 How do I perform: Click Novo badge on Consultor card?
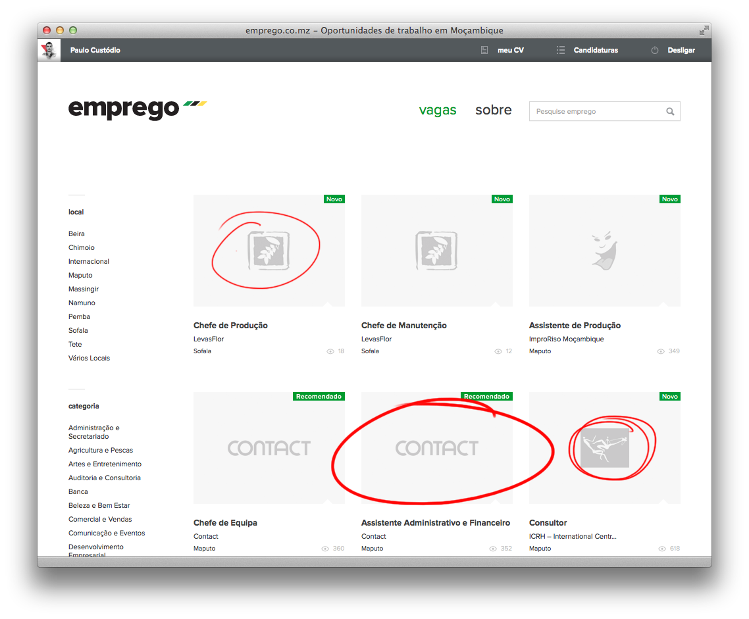click(x=670, y=397)
